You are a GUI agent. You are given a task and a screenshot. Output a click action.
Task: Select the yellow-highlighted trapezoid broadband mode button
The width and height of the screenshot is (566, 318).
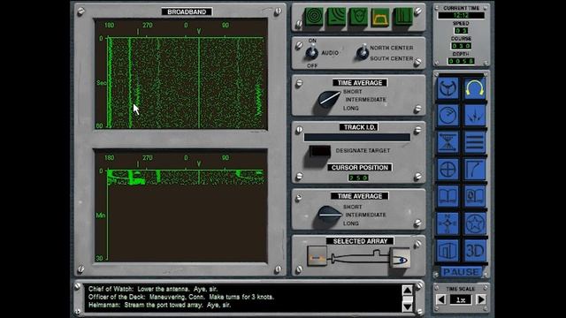380,17
